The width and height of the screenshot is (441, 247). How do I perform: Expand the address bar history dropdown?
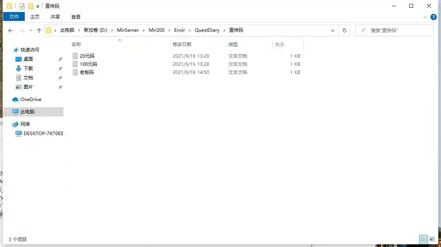pyautogui.click(x=333, y=30)
